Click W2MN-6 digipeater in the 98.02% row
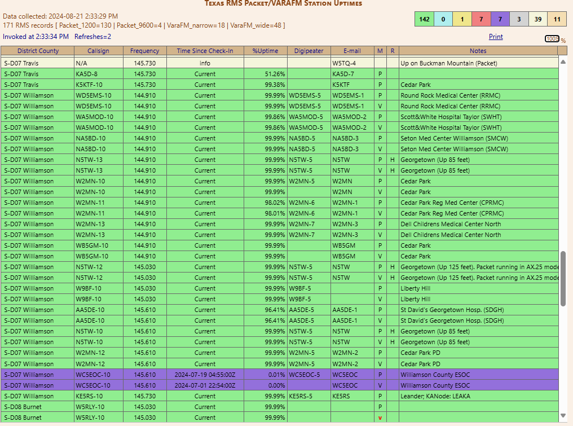Screen dimensions: 573x426 tap(302, 203)
